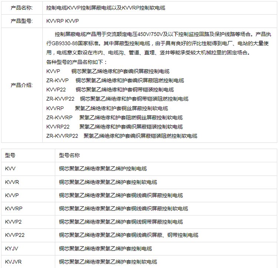The width and height of the screenshot is (278, 268).
Task: Click the KVVRP22 intro description line
Action: [x=115, y=127]
